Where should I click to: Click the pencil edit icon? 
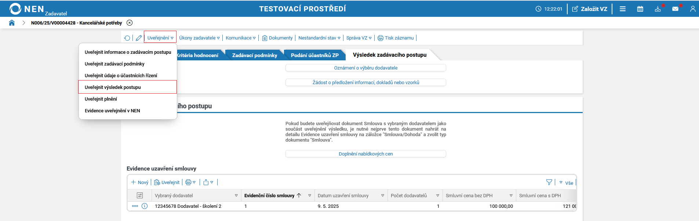coord(139,38)
